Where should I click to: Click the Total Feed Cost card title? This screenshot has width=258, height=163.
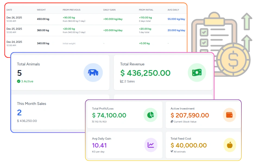(x=181, y=139)
